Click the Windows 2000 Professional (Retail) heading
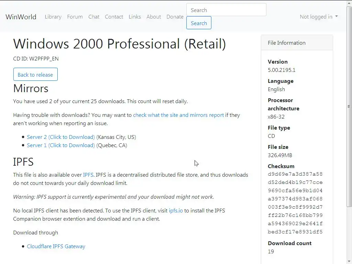352x264 pixels. (119, 44)
